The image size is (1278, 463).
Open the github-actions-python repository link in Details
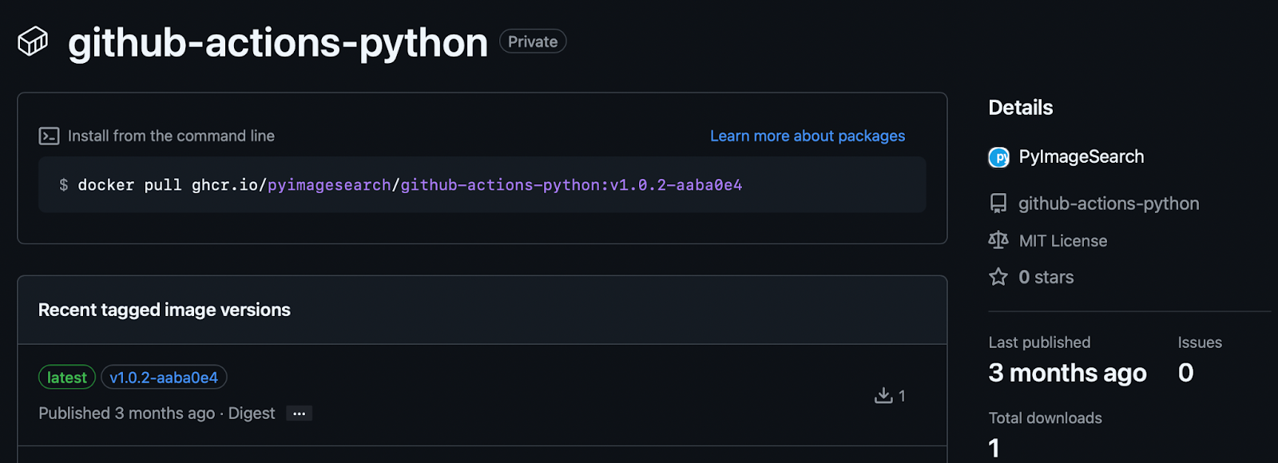pyautogui.click(x=1109, y=204)
